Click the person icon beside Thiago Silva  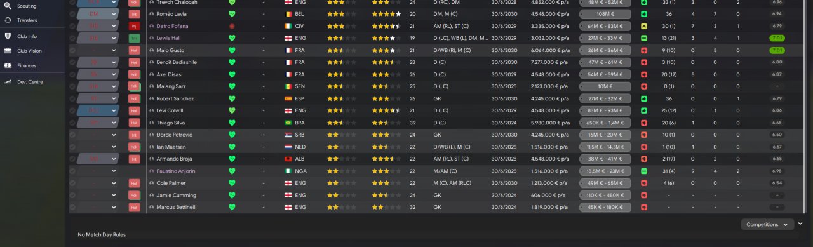point(152,123)
